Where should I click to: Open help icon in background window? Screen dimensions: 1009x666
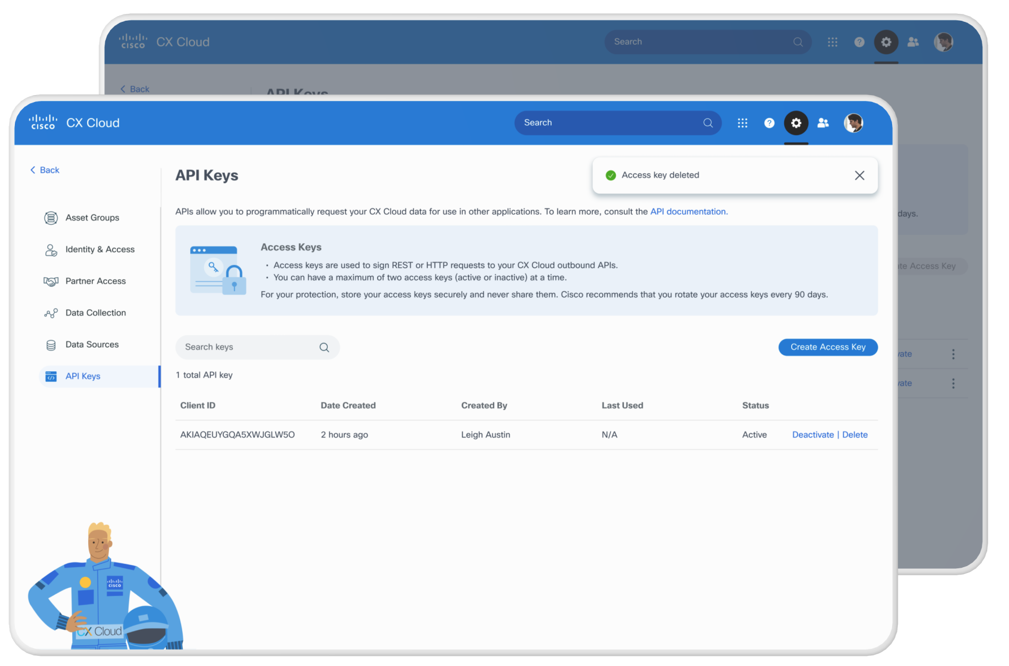[x=859, y=42]
